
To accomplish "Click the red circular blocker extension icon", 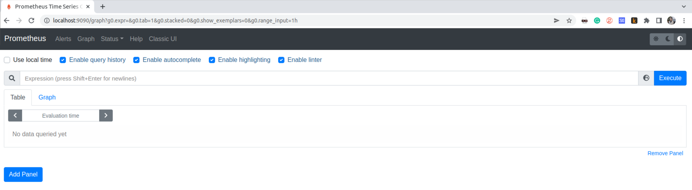I will pyautogui.click(x=609, y=21).
